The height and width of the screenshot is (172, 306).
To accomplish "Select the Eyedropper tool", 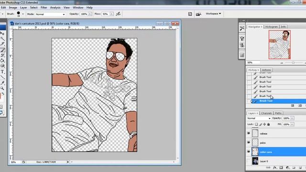I will coord(2,83).
